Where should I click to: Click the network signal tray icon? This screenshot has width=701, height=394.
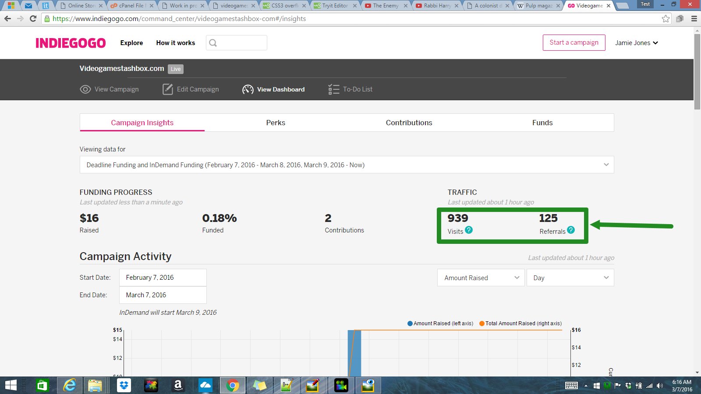[x=649, y=386]
